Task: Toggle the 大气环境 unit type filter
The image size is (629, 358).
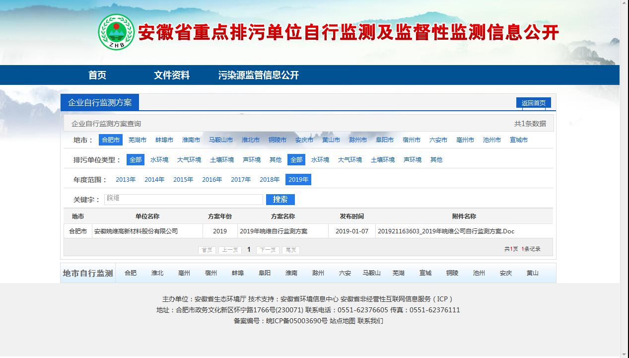Action: click(189, 159)
